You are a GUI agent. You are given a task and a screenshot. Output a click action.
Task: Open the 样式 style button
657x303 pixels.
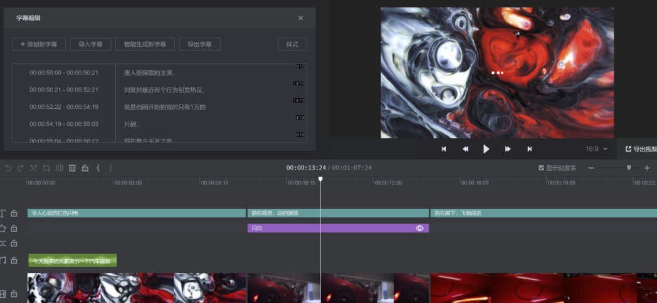coord(293,44)
